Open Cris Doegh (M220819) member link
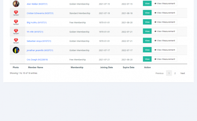Image resolution: width=197 pixels, height=121 pixels. (x=37, y=60)
